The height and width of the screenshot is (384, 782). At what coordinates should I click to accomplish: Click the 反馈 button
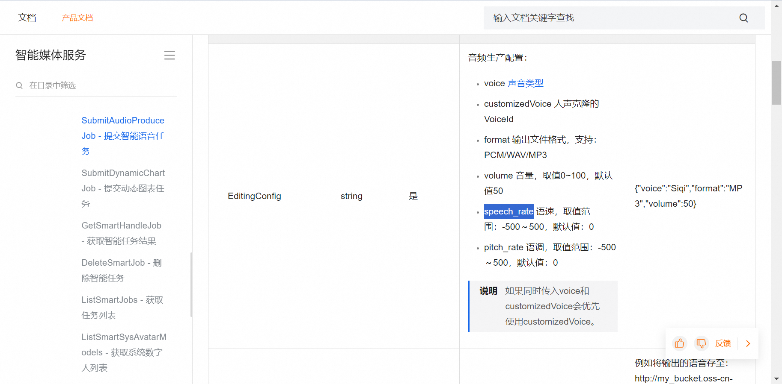point(723,343)
